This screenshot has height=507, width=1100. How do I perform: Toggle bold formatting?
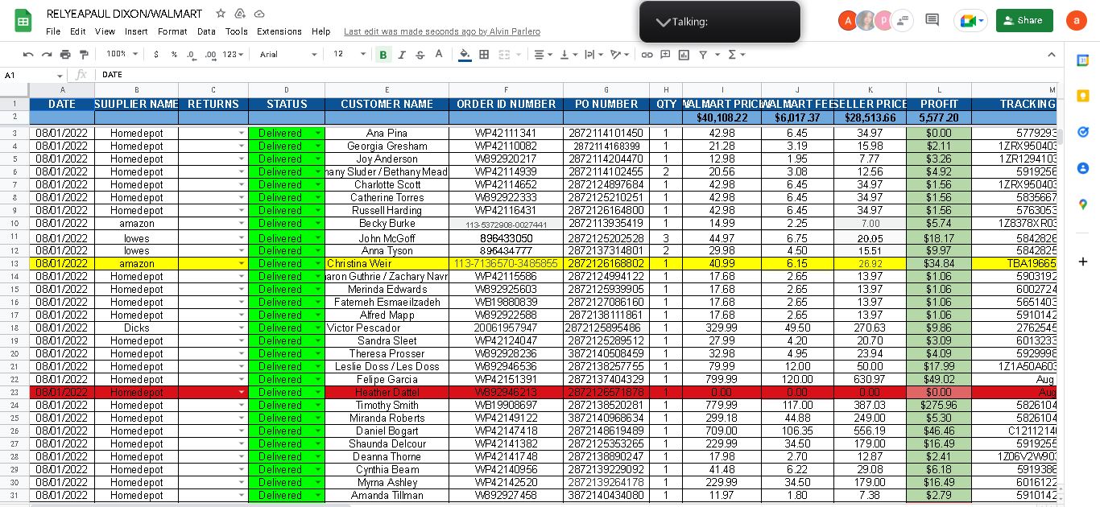[x=383, y=54]
